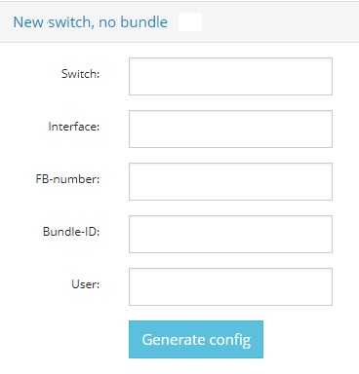Click the 'New switch' text in the header
The height and width of the screenshot is (374, 359).
tap(52, 22)
